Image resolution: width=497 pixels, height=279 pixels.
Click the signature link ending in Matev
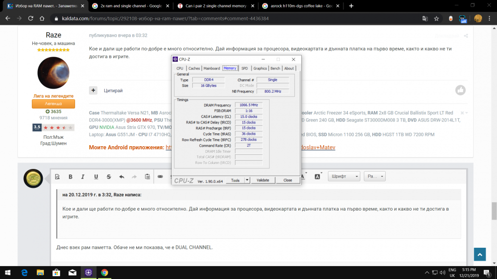point(318,147)
